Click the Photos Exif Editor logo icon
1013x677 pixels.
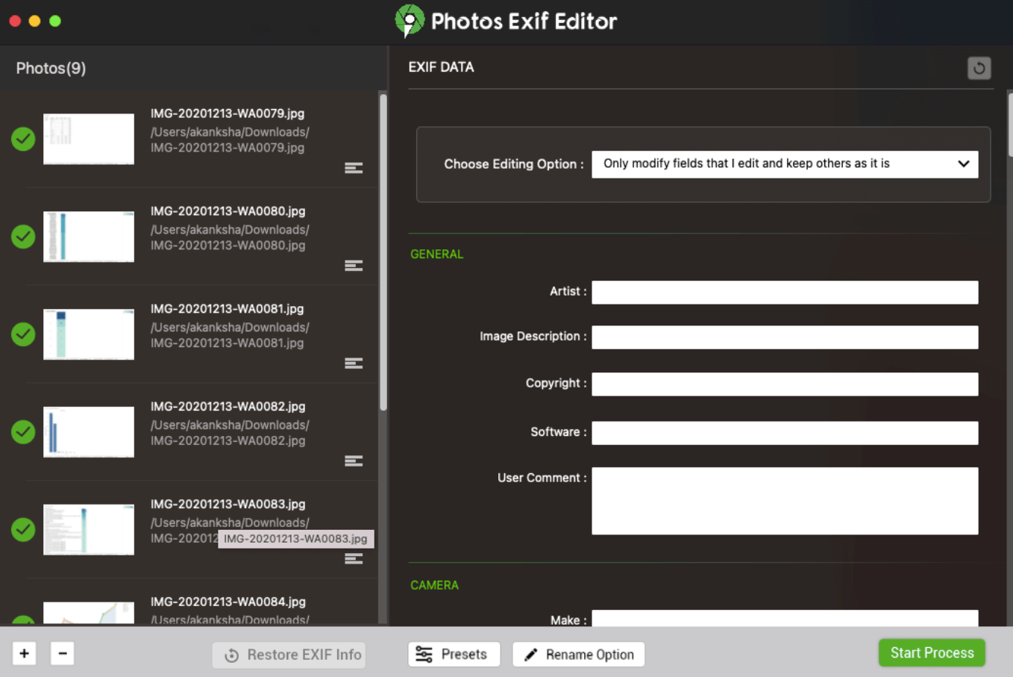pos(409,21)
